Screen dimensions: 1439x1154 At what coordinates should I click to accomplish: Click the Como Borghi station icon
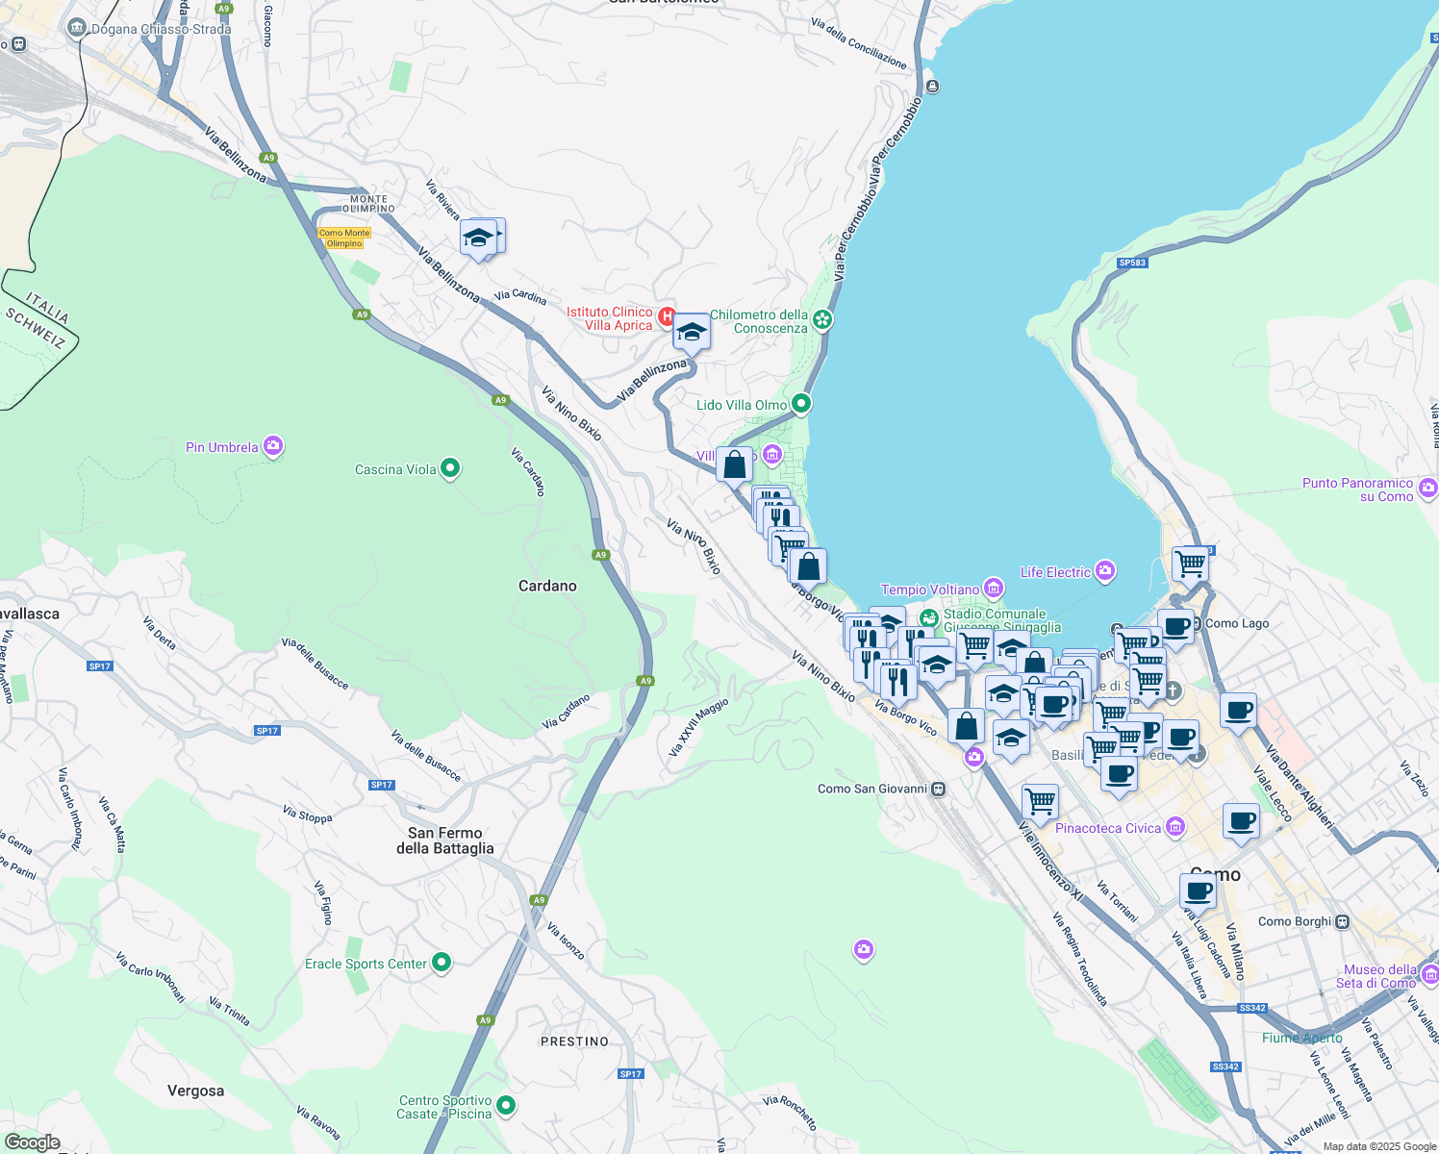pos(1343,921)
